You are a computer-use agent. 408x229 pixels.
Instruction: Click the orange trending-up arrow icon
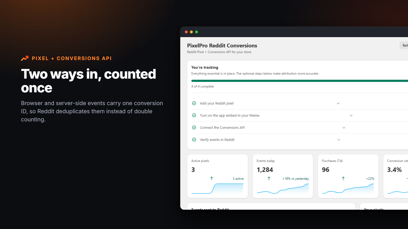click(x=25, y=58)
